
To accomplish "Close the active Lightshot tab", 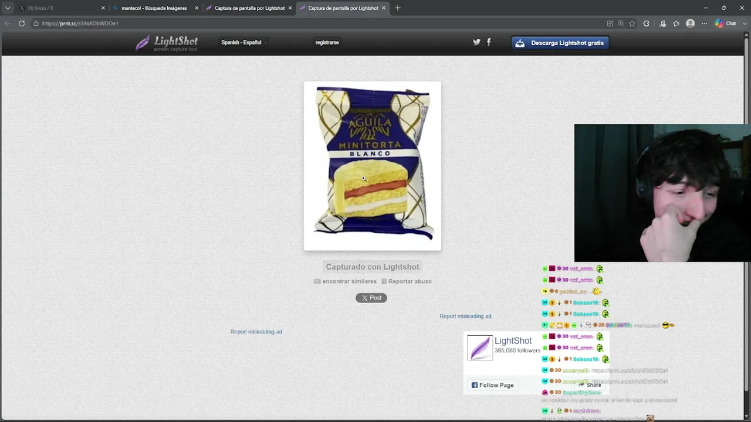I will 384,8.
